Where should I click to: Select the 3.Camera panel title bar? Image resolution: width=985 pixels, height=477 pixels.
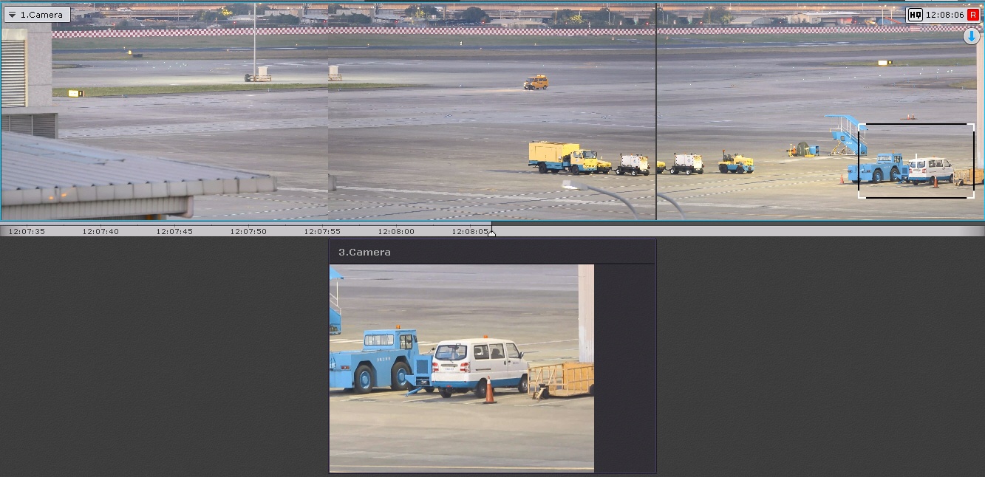point(492,252)
